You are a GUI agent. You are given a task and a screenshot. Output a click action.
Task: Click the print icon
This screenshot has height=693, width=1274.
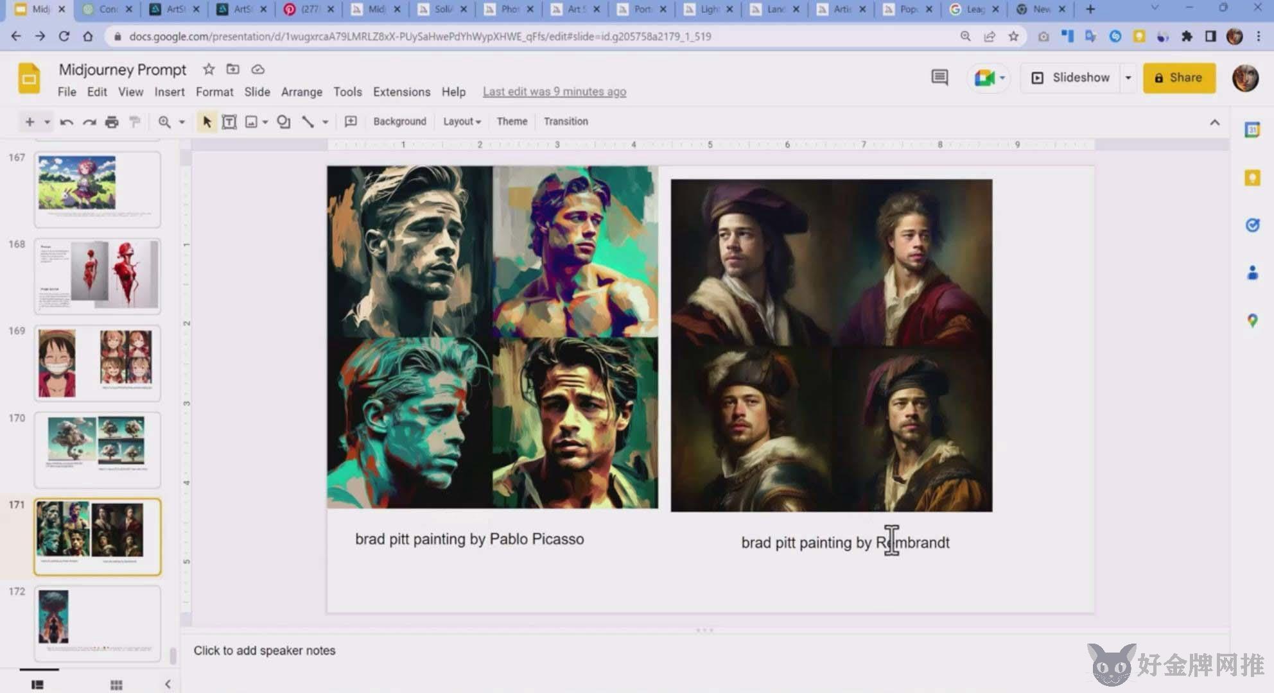coord(112,121)
